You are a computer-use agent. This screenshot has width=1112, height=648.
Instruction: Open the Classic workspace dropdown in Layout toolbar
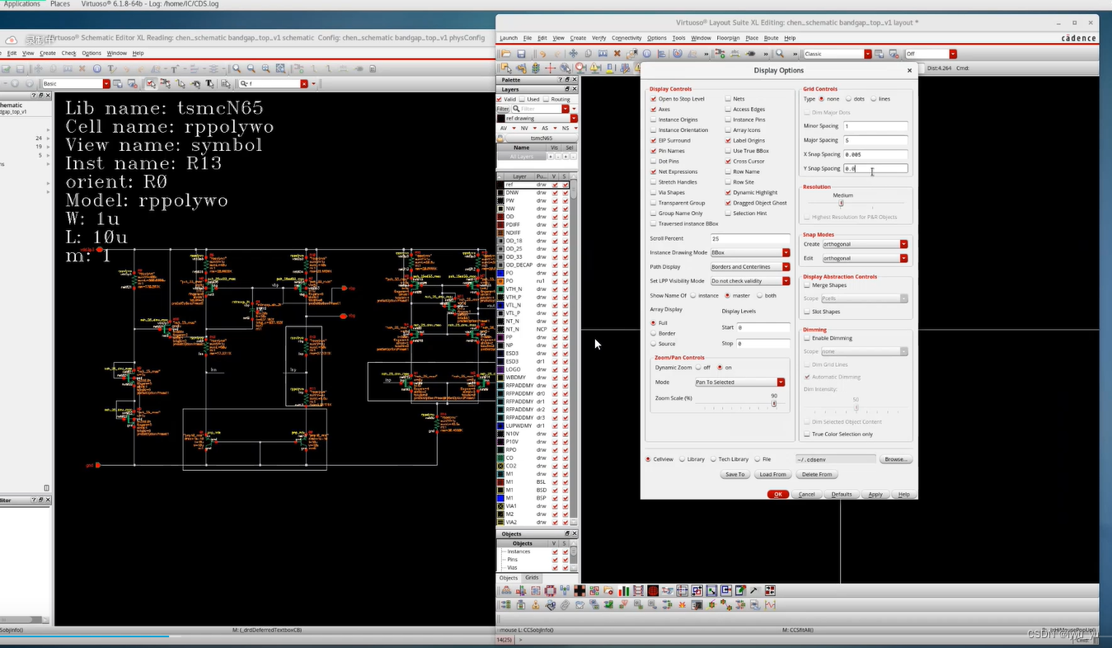[x=867, y=54]
